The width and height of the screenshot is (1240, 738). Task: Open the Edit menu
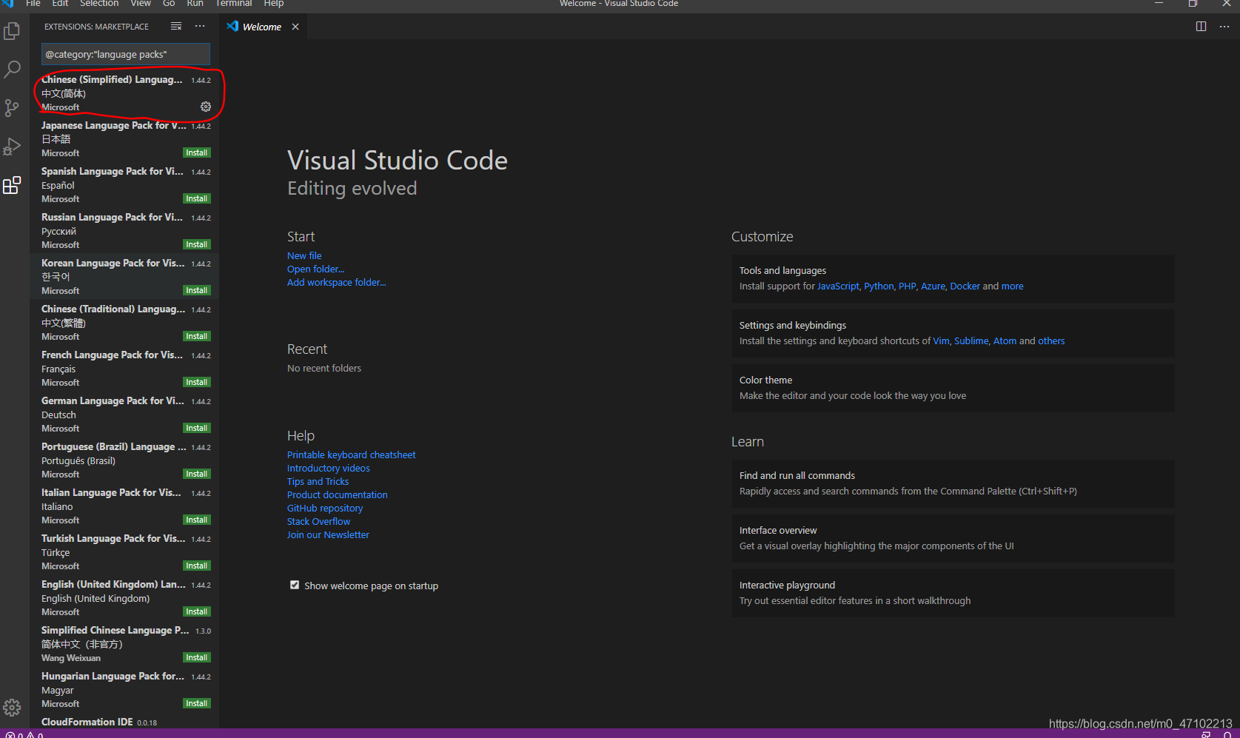tap(60, 4)
